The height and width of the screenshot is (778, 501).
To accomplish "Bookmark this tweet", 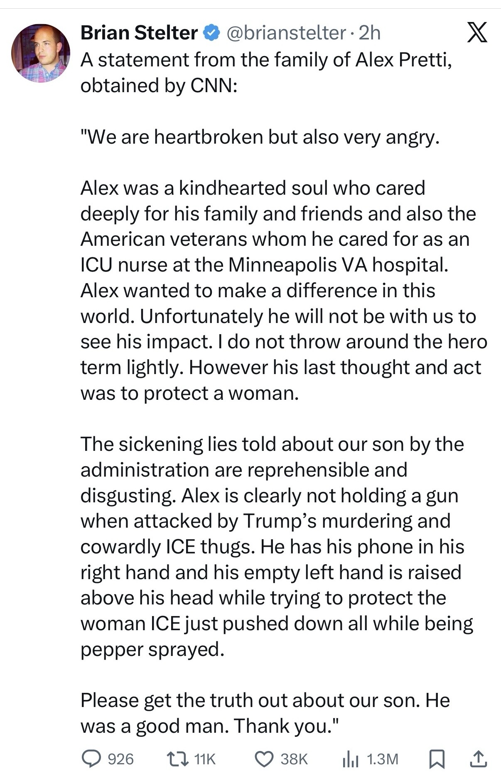I will [x=437, y=759].
